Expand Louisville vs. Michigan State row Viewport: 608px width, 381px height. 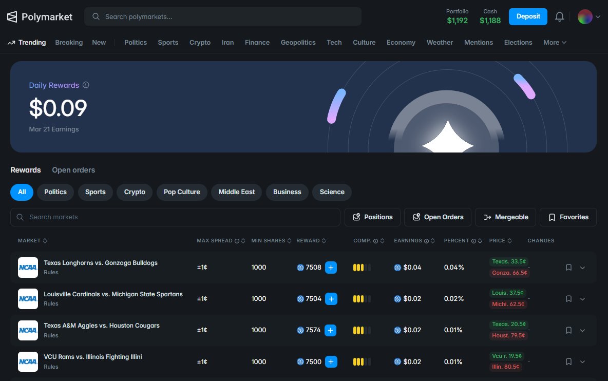click(x=582, y=299)
